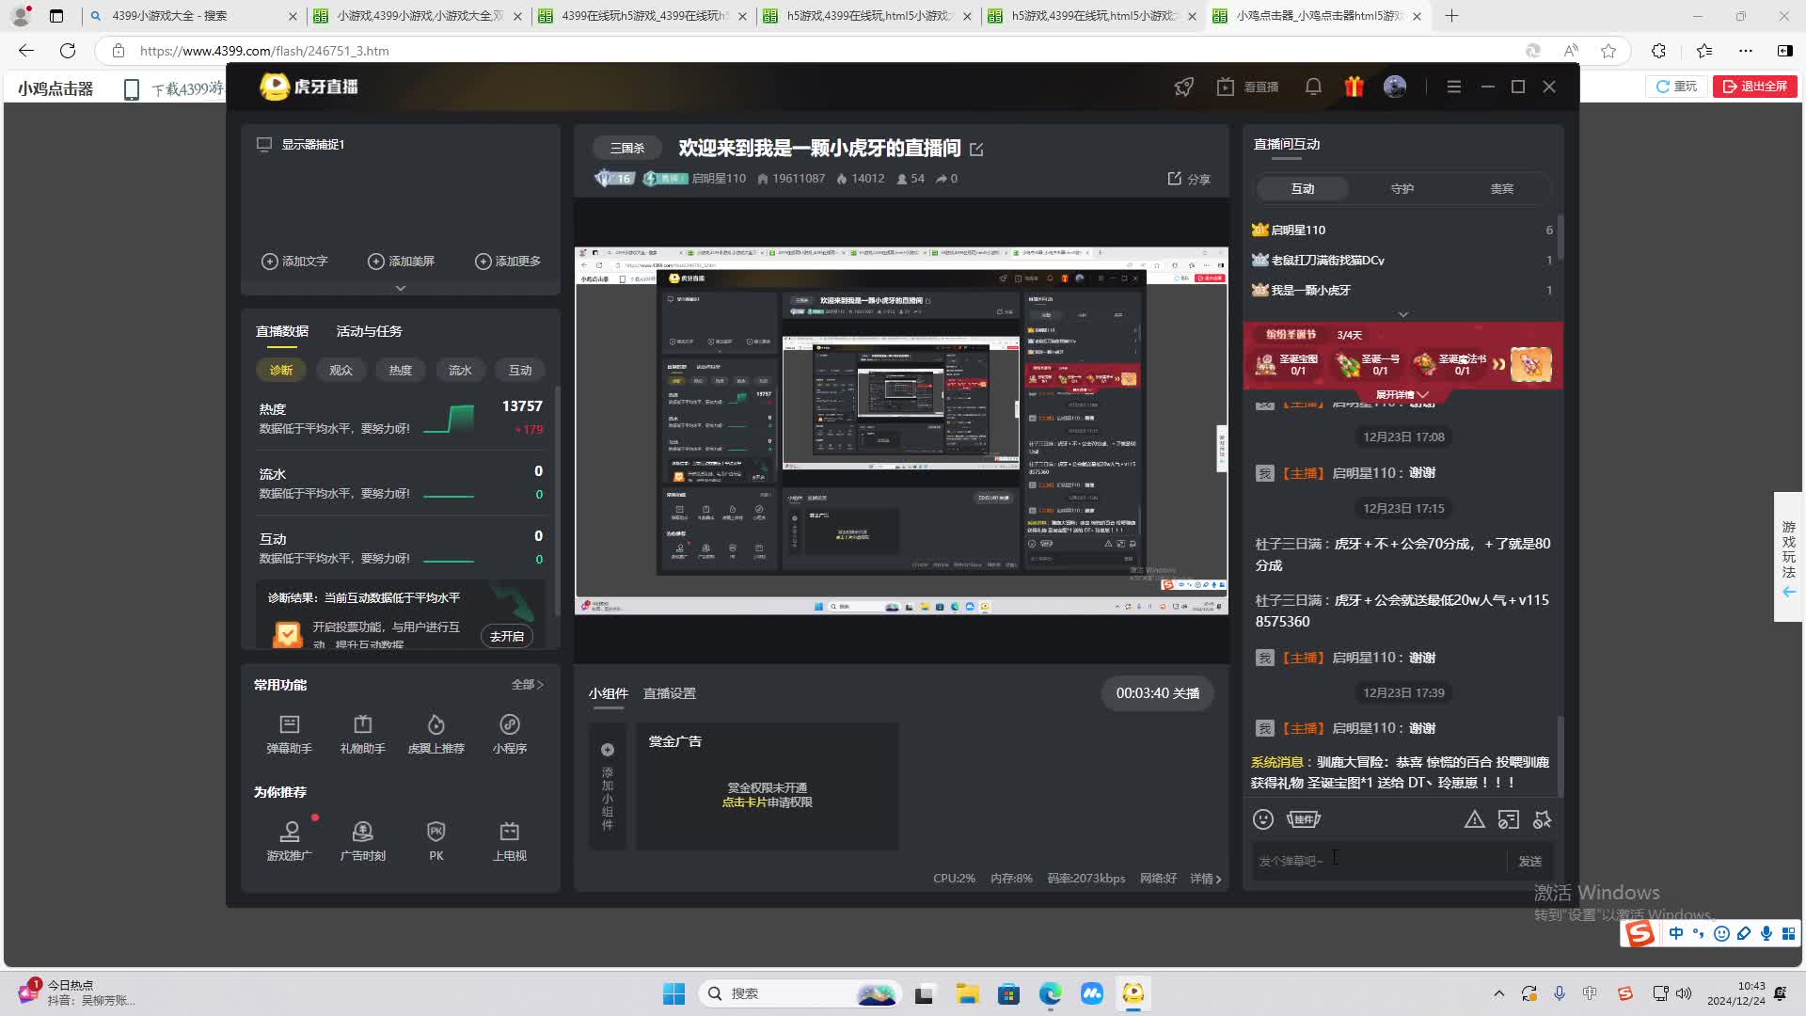Open the gift box icon in header
Image resolution: width=1806 pixels, height=1016 pixels.
coord(1354,87)
